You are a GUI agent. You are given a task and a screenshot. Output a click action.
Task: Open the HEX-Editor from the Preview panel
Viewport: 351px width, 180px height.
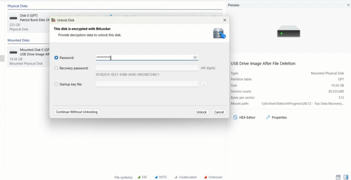click(244, 117)
